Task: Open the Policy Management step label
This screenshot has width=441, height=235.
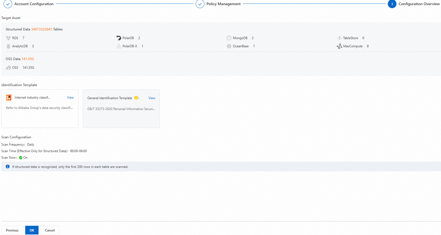Action: point(224,4)
